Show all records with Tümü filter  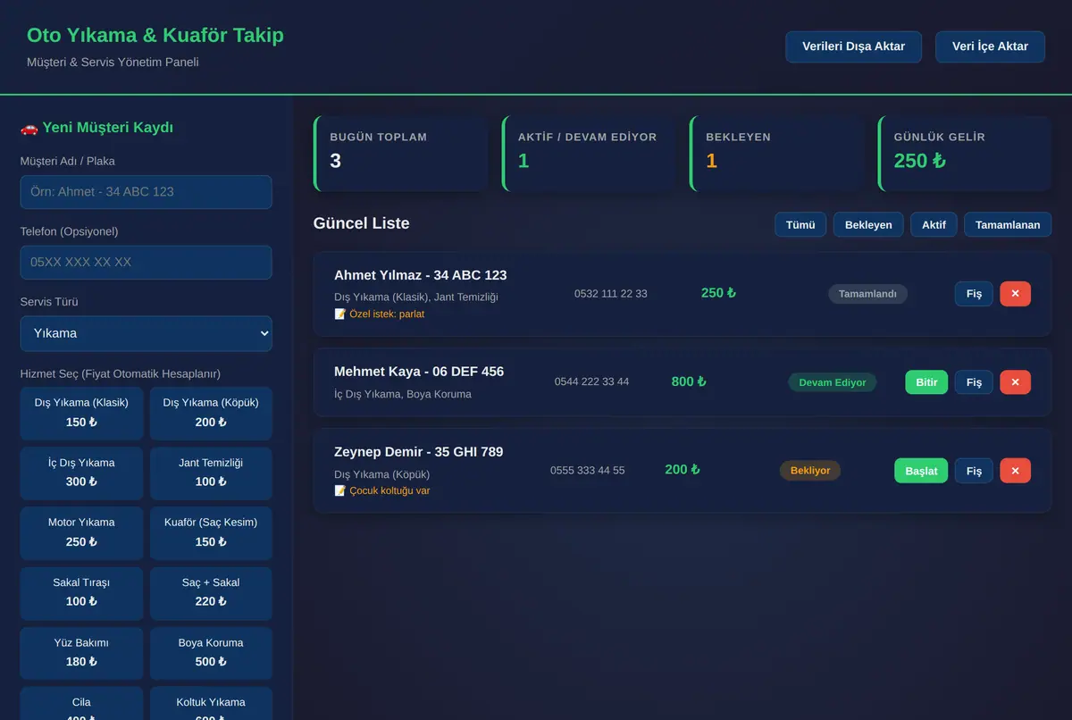(x=800, y=224)
